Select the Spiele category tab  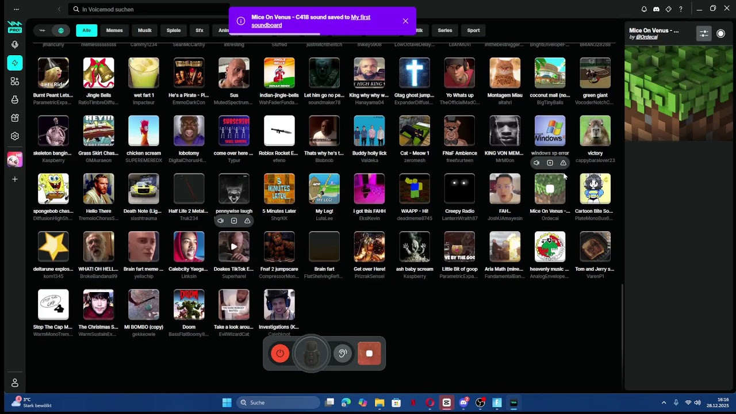(174, 30)
